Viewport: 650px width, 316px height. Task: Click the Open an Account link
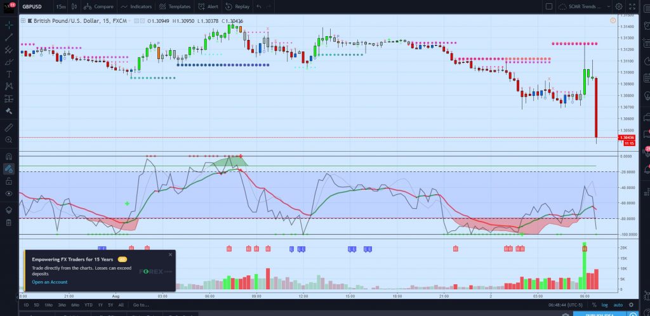pos(50,282)
